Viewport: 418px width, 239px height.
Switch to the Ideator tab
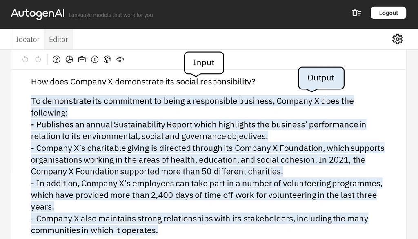coord(27,39)
